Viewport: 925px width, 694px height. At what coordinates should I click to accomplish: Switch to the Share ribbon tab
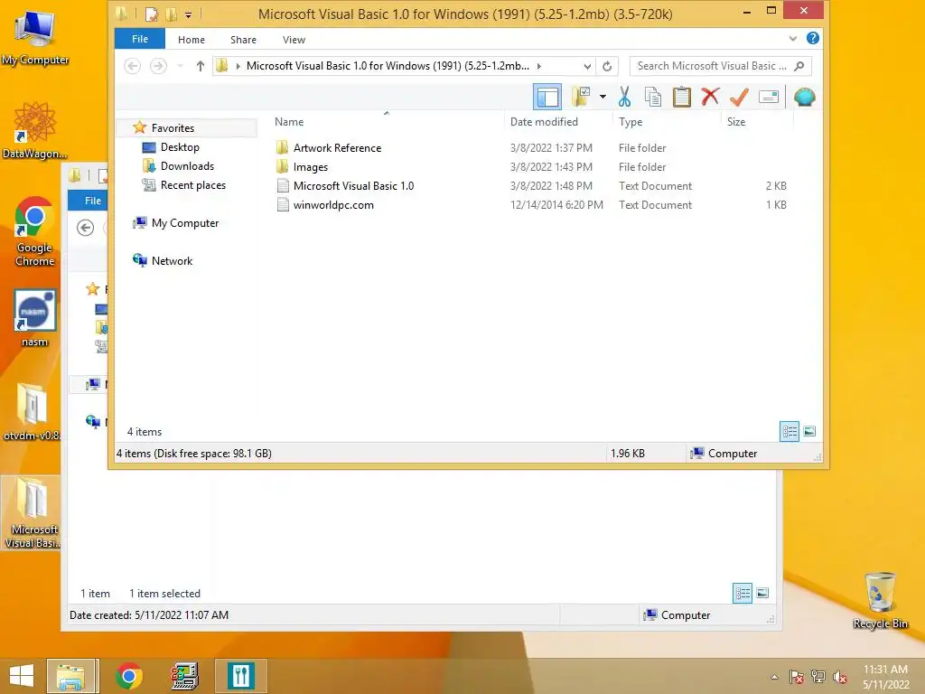[243, 40]
